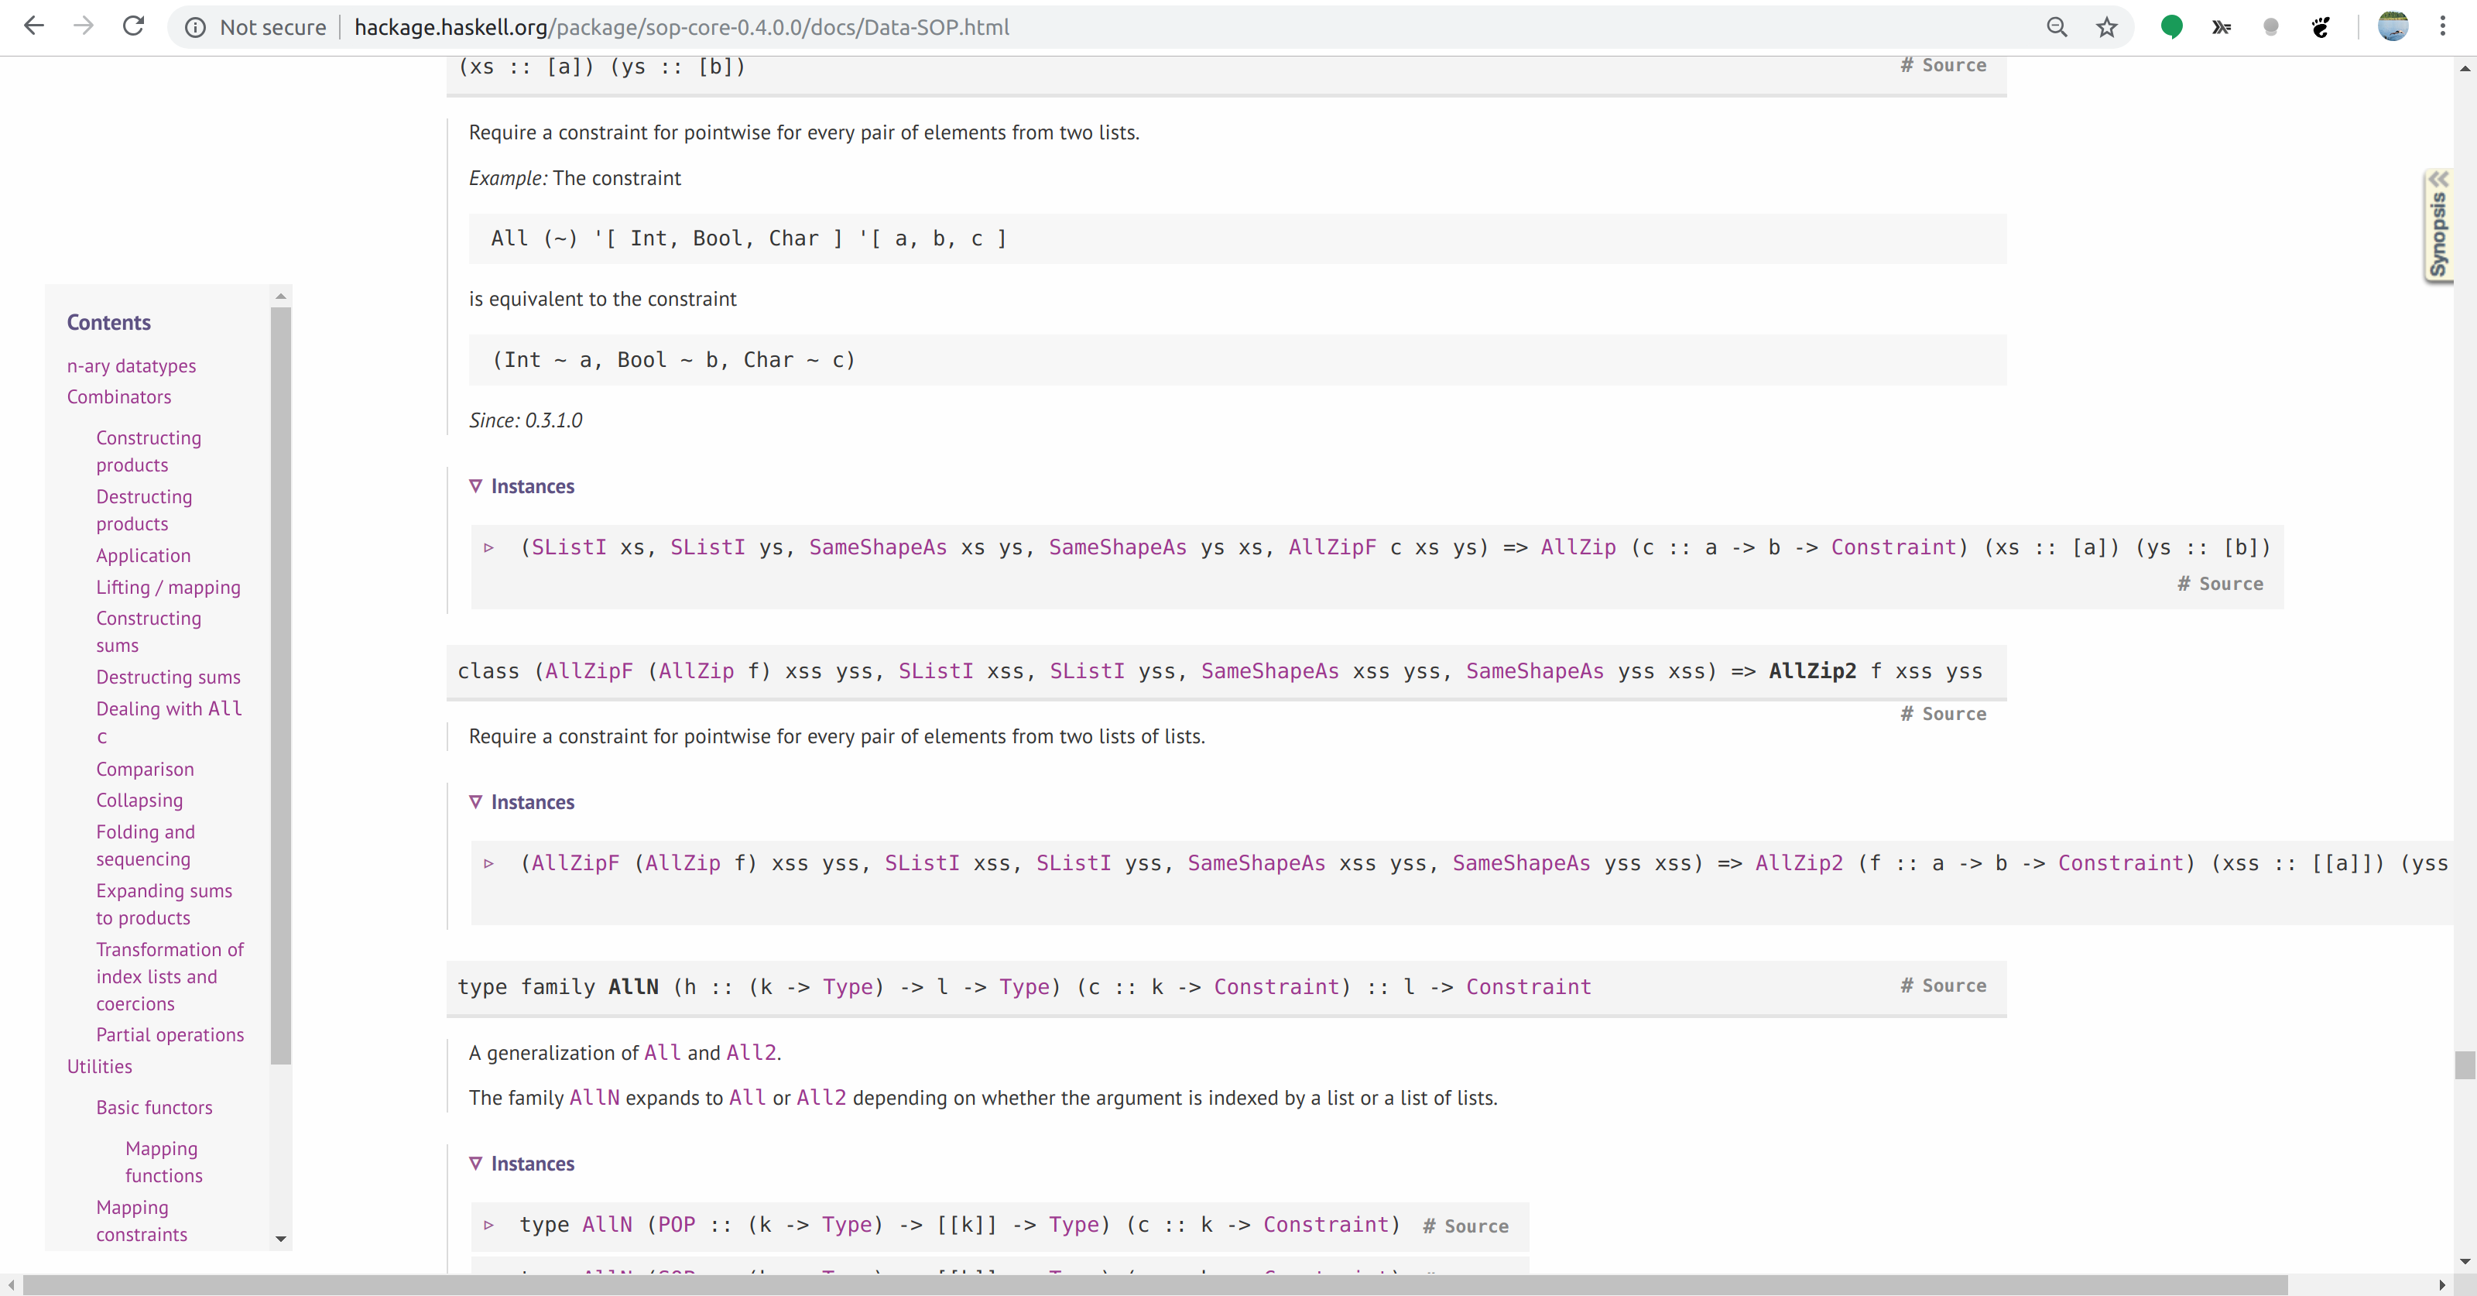Open the zoom magnifier icon in address bar

point(2056,27)
